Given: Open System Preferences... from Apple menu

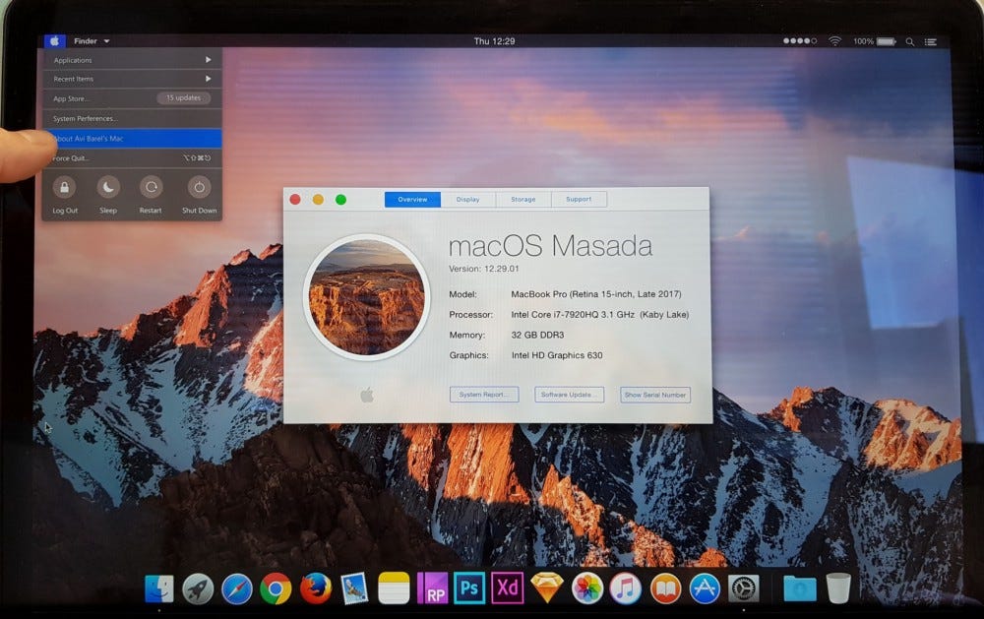Looking at the screenshot, I should (133, 118).
